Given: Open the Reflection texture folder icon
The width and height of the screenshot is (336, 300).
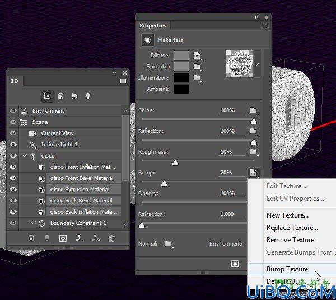Looking at the screenshot, I should click(254, 131).
